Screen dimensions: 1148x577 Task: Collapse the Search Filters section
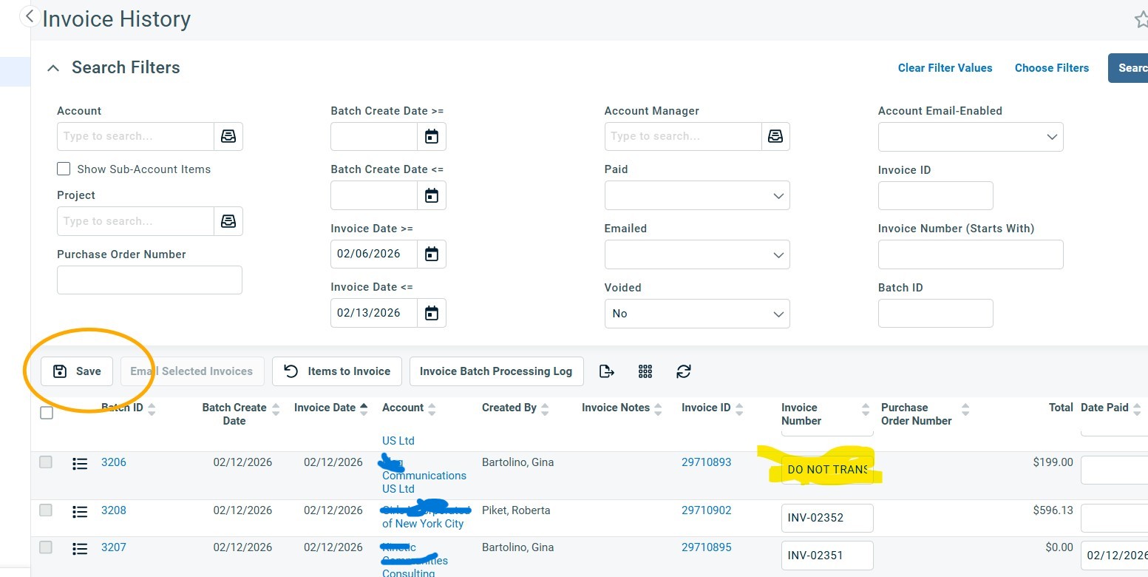[52, 68]
